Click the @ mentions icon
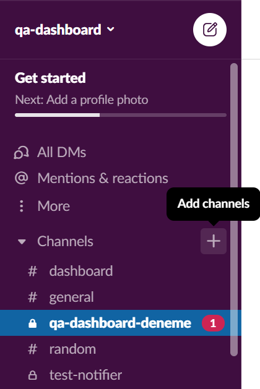260x389 pixels. click(21, 178)
